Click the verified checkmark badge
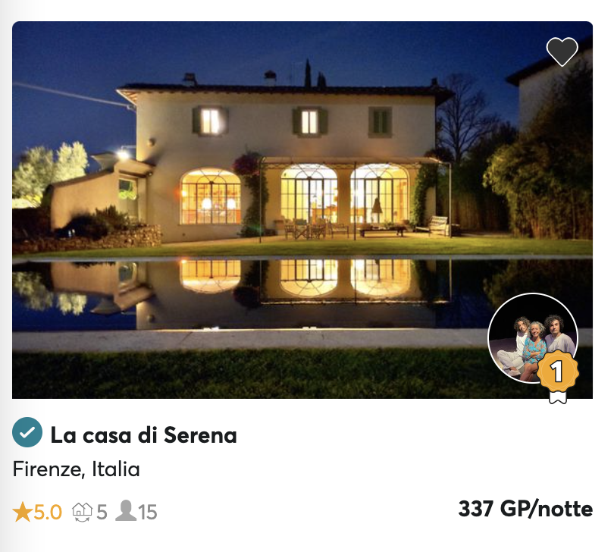Image resolution: width=614 pixels, height=552 pixels. click(x=27, y=432)
